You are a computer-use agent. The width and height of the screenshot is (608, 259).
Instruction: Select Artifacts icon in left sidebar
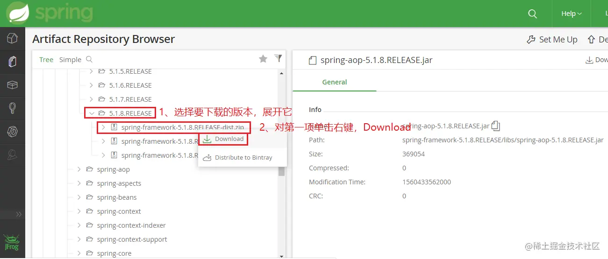pos(13,62)
